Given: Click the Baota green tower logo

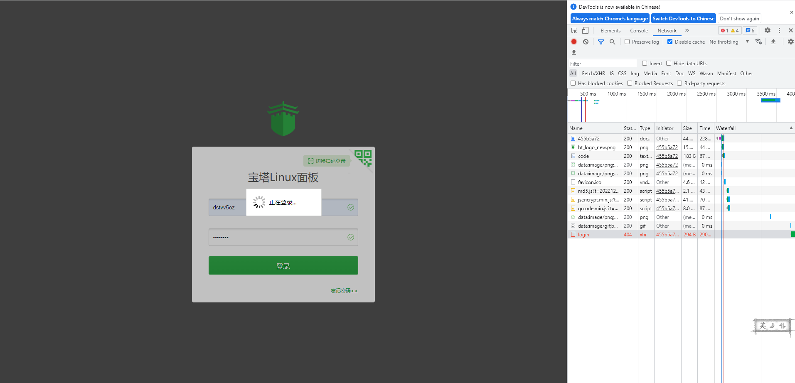Looking at the screenshot, I should pos(283,118).
